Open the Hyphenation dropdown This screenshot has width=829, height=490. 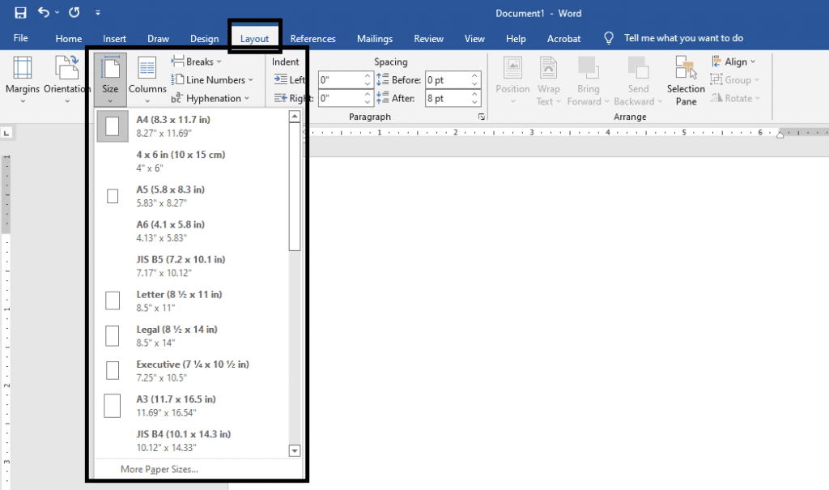tap(212, 99)
